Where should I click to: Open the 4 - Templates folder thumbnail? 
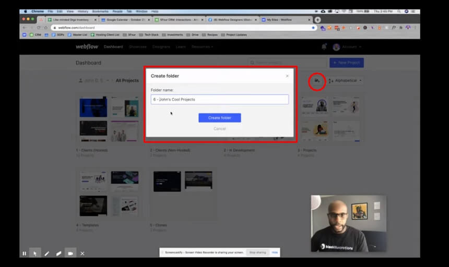(109, 193)
